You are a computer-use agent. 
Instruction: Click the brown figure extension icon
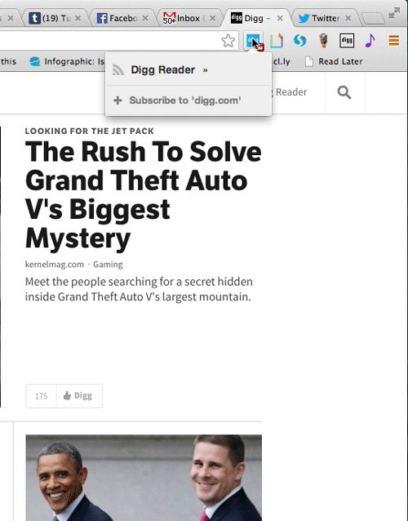[323, 41]
